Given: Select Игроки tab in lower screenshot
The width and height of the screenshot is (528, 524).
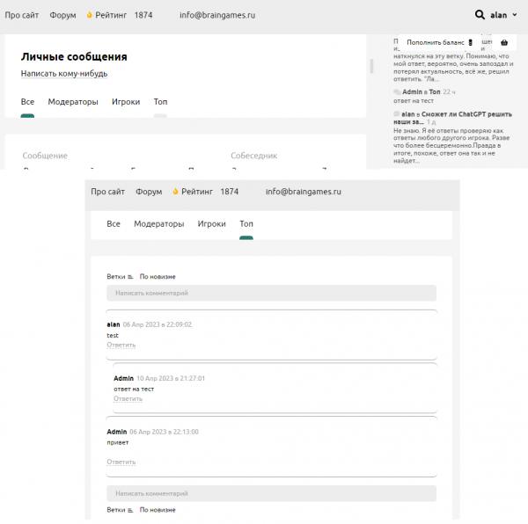Looking at the screenshot, I should pyautogui.click(x=212, y=224).
